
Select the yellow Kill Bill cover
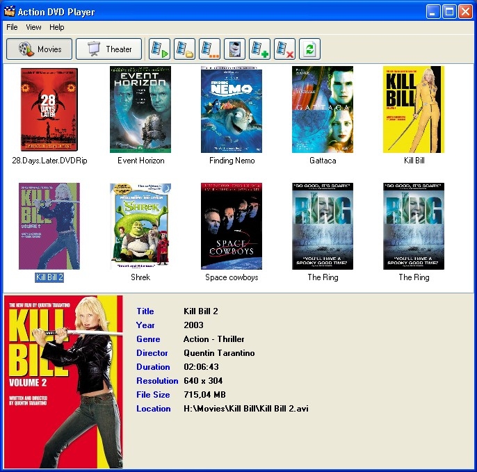(414, 110)
